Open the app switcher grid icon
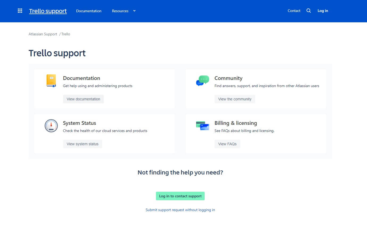The image size is (367, 226). 20,11
